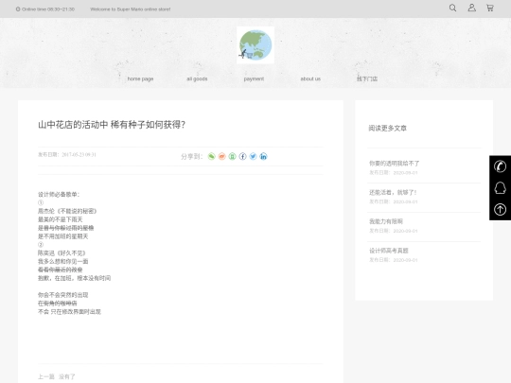Open the about us menu item

pyautogui.click(x=310, y=78)
